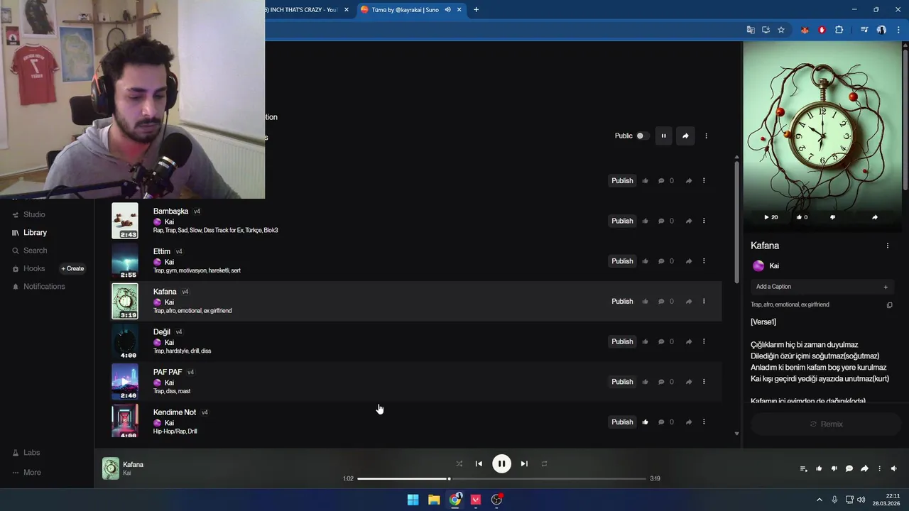Share the PAF PAF track

[688, 382]
